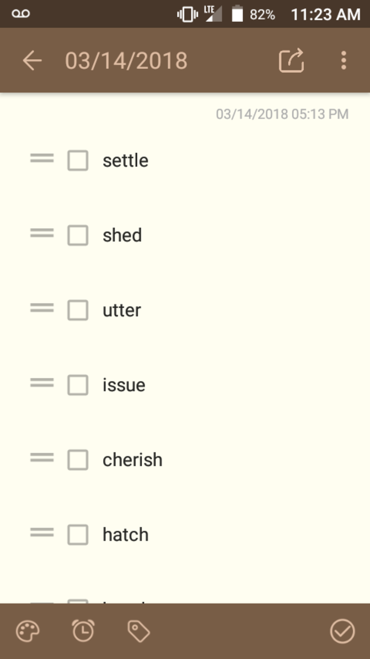Tap the back arrow to exit the note
This screenshot has height=659, width=370.
(x=31, y=60)
